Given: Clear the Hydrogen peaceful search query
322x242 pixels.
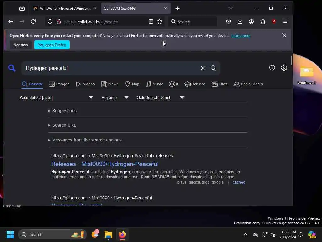Looking at the screenshot, I should click(203, 68).
